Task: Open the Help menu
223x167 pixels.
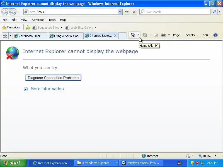Action: (63, 20)
